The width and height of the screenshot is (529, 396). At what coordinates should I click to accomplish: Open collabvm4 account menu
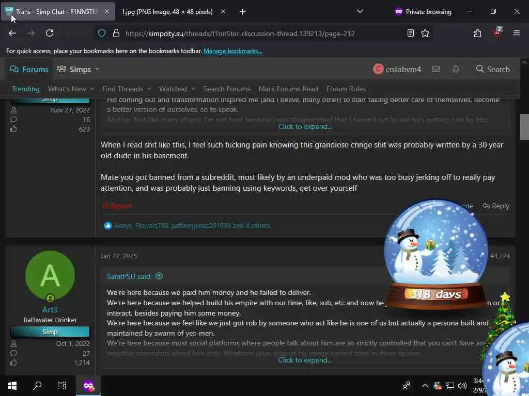(x=397, y=70)
